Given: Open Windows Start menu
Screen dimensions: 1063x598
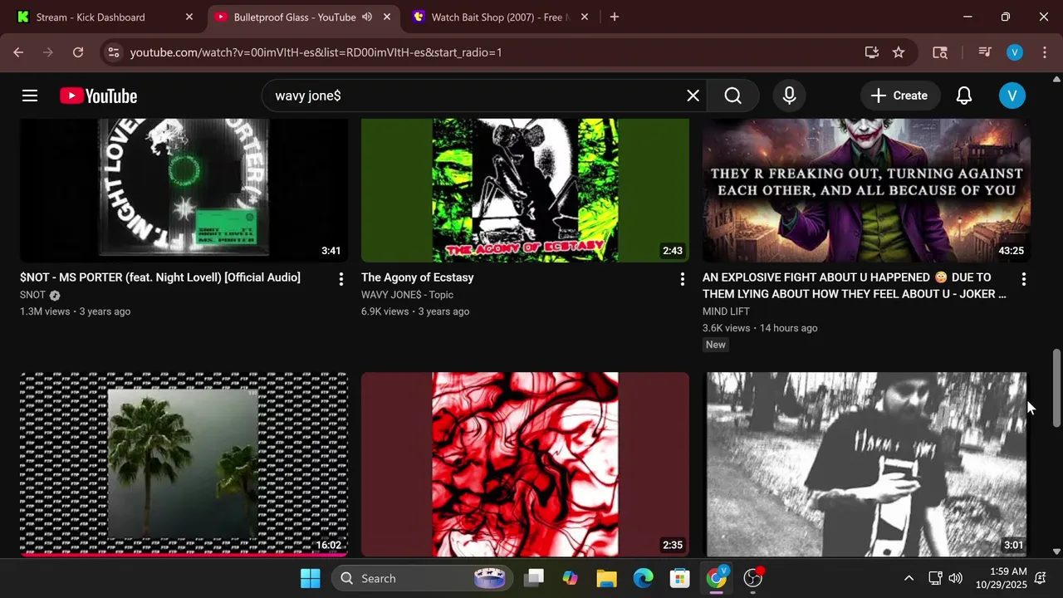Looking at the screenshot, I should point(310,578).
